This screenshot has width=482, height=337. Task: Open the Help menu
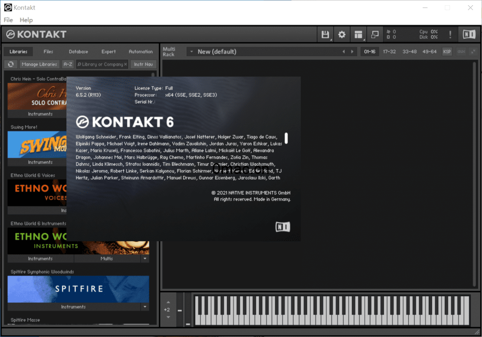[x=26, y=20]
